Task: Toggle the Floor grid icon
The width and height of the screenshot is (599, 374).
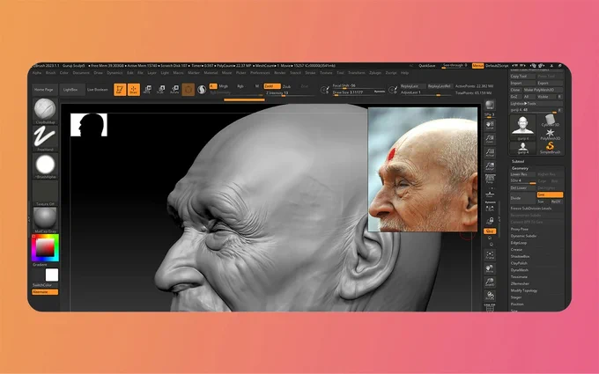Action: tap(490, 194)
